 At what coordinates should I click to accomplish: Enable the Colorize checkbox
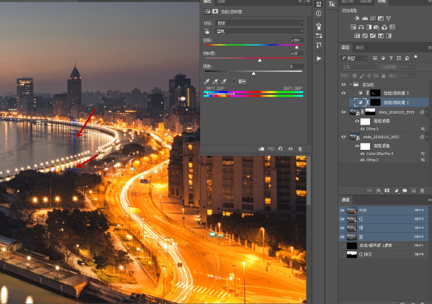tap(234, 81)
